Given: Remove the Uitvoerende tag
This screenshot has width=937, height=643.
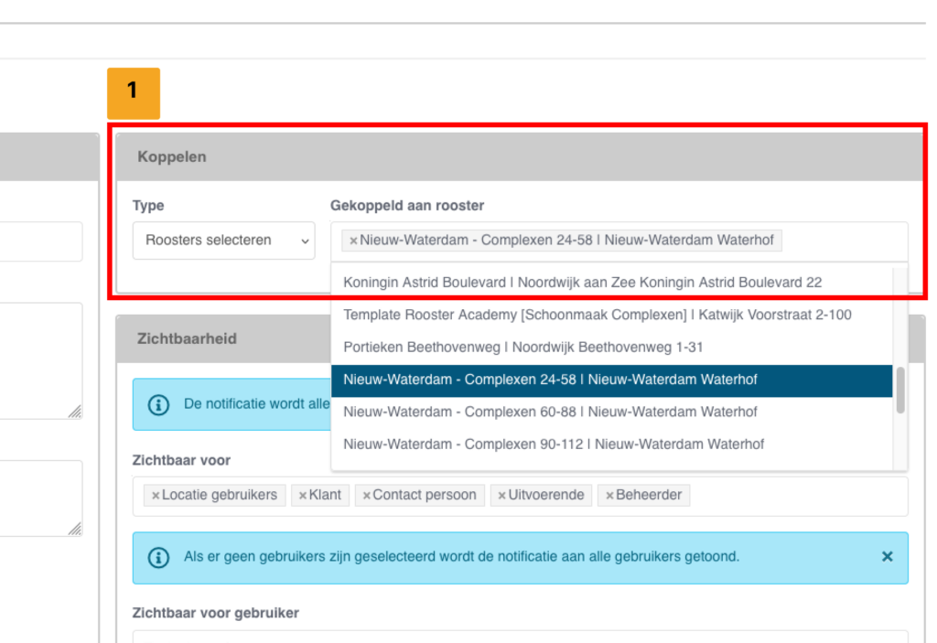Looking at the screenshot, I should [x=501, y=496].
